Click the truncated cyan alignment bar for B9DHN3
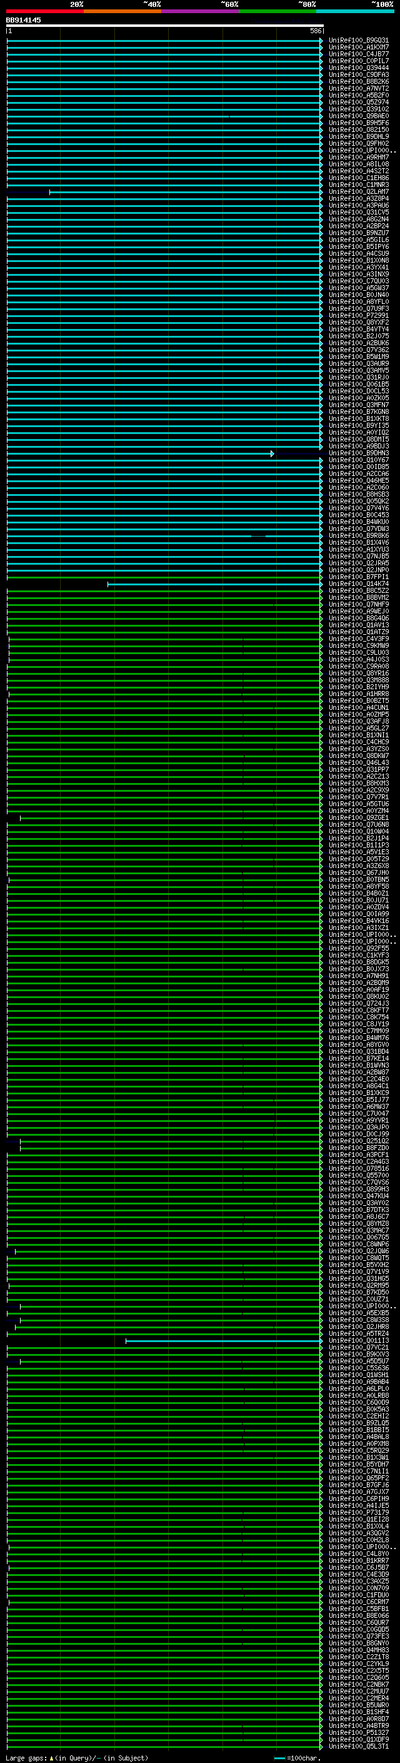The image size is (400, 1763). pyautogui.click(x=140, y=454)
